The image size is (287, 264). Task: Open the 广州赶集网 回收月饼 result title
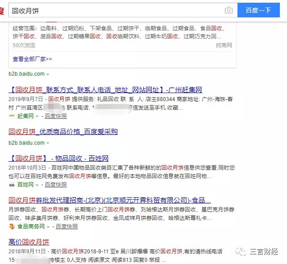[105, 89]
